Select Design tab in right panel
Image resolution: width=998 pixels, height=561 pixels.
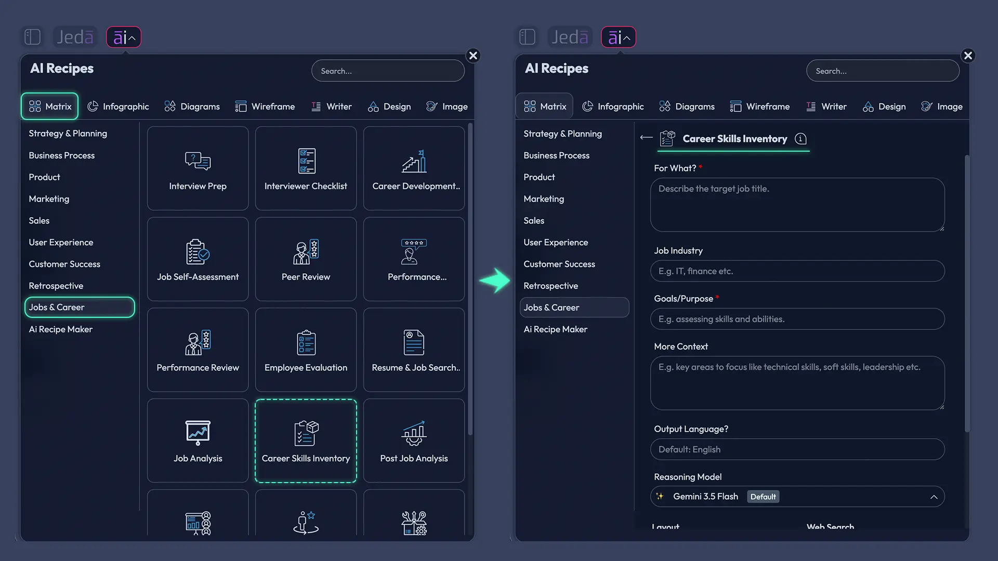tap(884, 106)
